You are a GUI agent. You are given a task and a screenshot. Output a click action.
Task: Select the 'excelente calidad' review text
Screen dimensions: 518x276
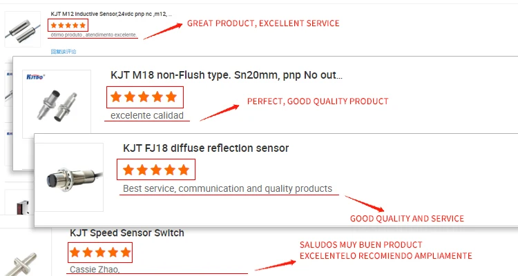[147, 115]
